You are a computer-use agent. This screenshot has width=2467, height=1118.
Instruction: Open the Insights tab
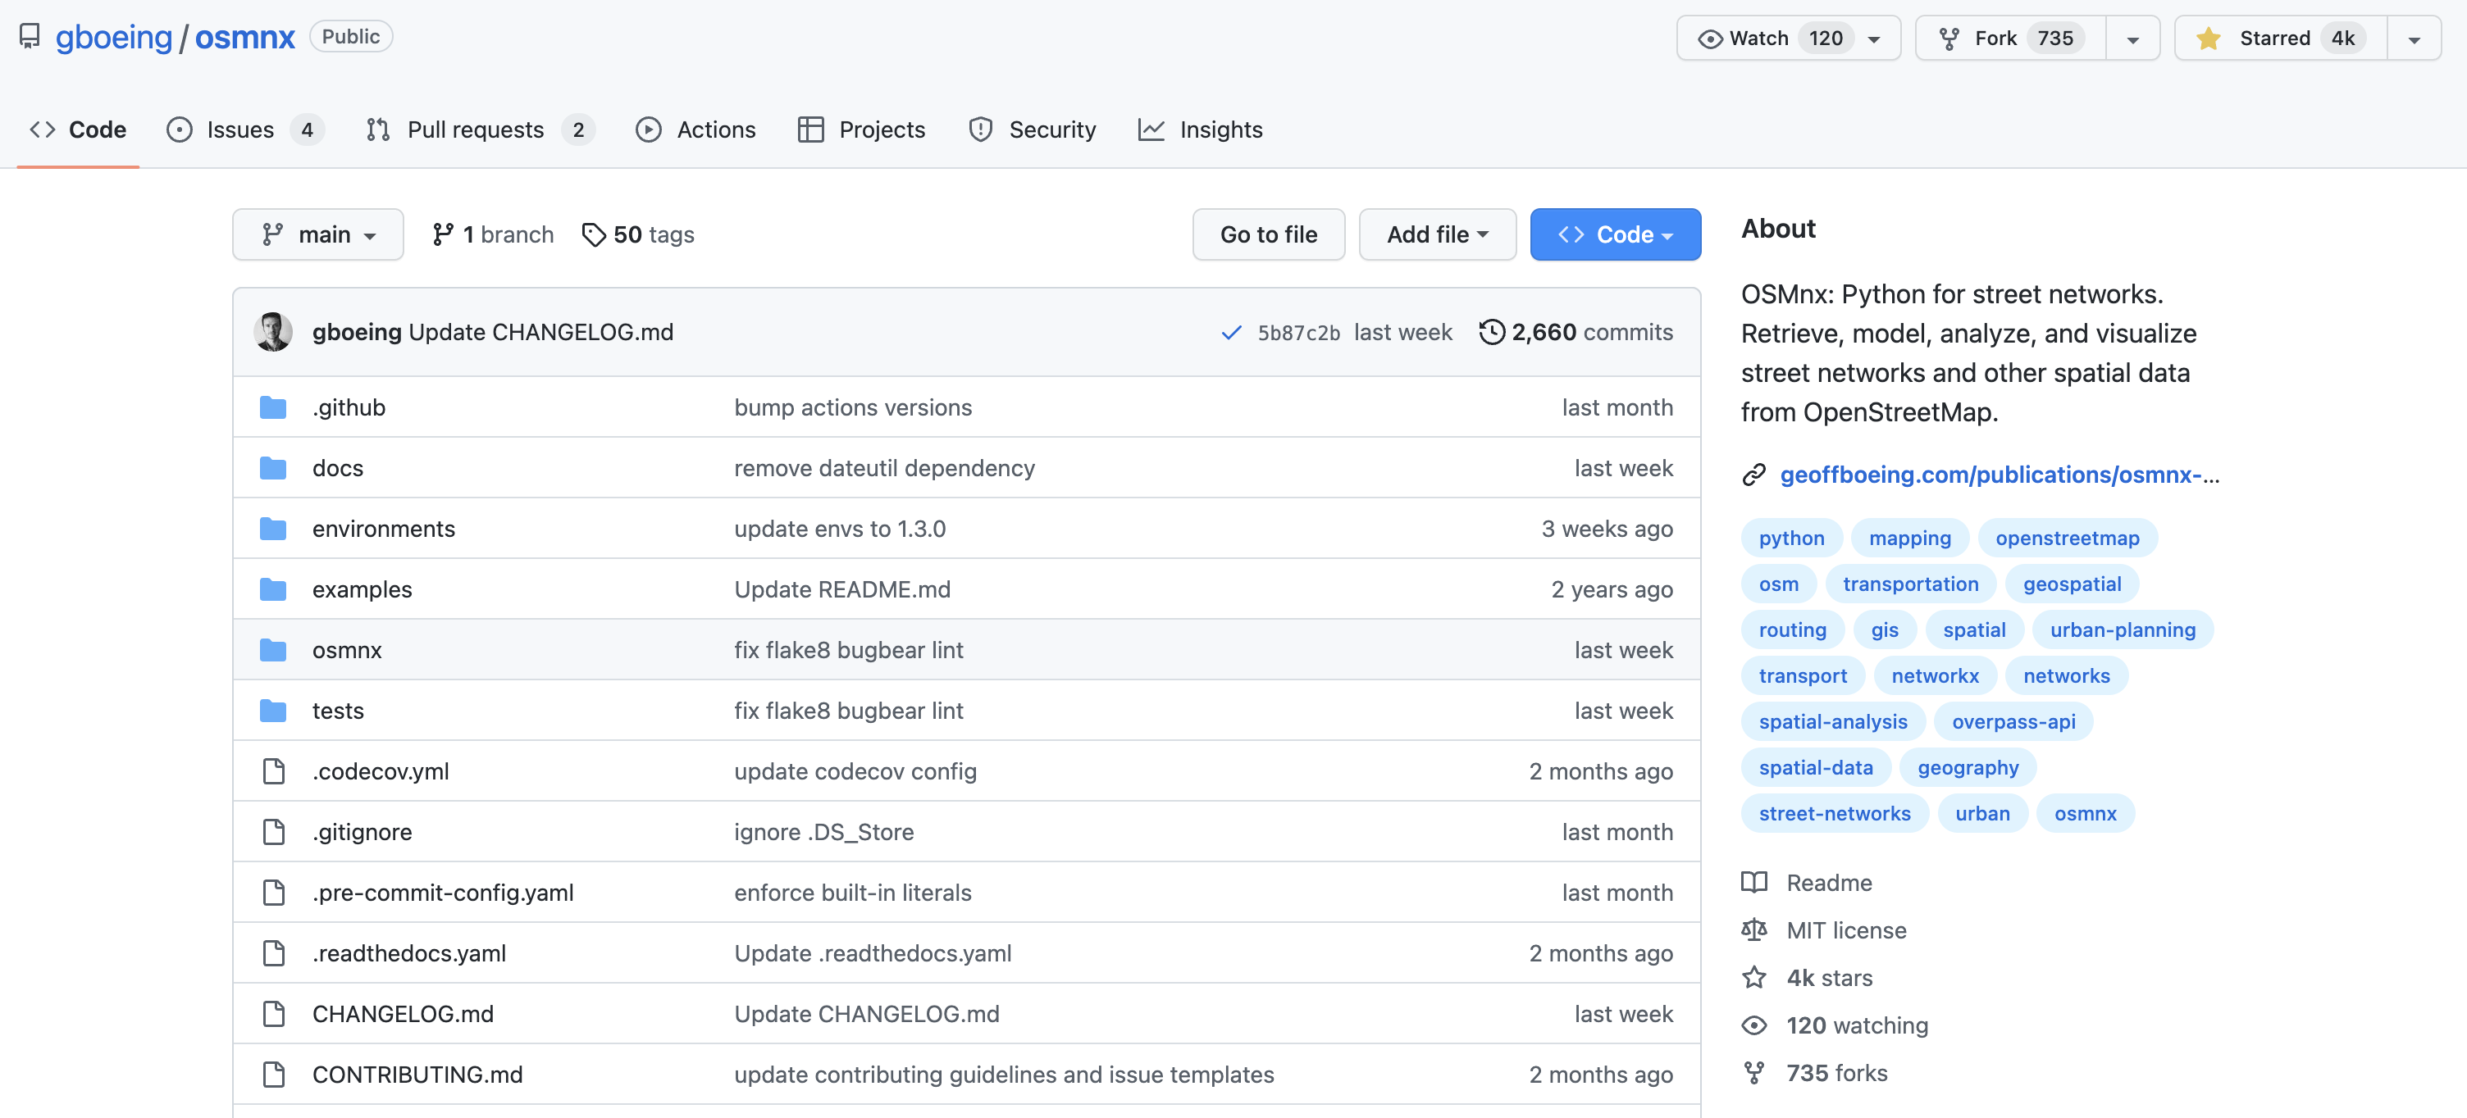click(x=1200, y=130)
